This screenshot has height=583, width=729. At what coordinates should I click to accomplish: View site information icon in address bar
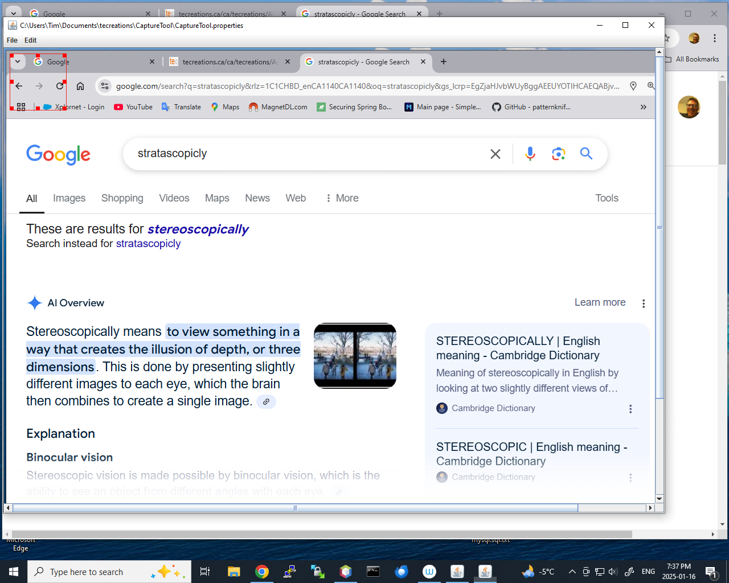click(x=105, y=86)
